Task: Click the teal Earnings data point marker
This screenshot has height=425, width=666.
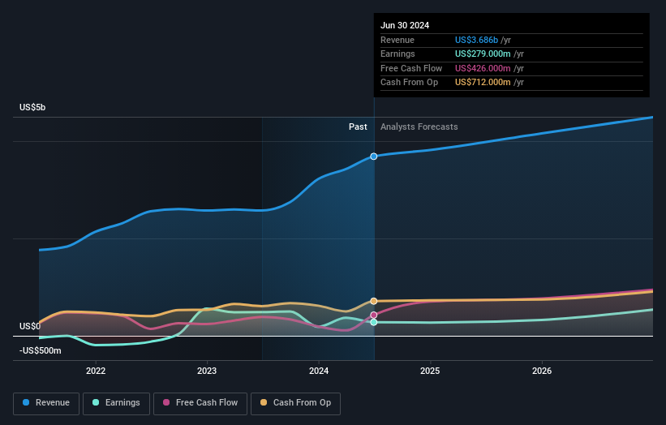Action: pos(374,322)
